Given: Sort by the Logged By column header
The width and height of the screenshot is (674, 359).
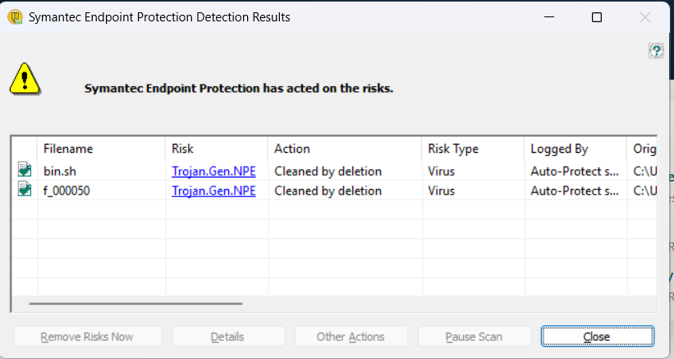Looking at the screenshot, I should [x=575, y=149].
